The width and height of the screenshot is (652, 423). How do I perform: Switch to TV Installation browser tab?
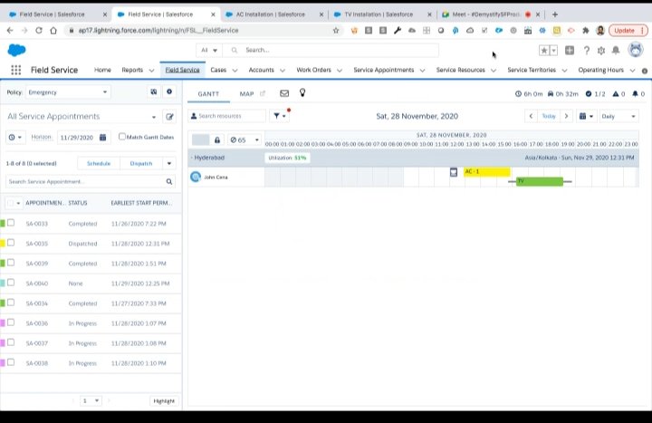coord(379,14)
